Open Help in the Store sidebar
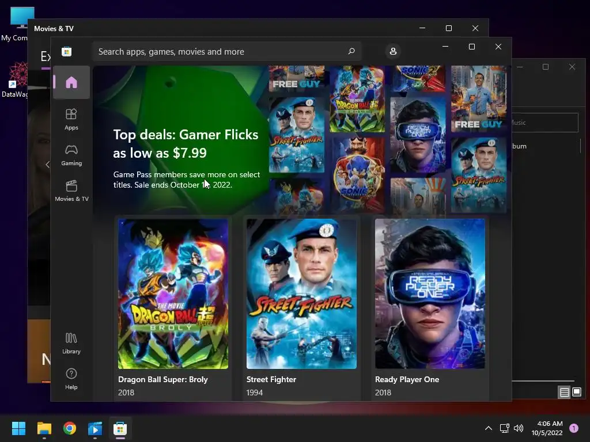The image size is (590, 442). click(71, 379)
